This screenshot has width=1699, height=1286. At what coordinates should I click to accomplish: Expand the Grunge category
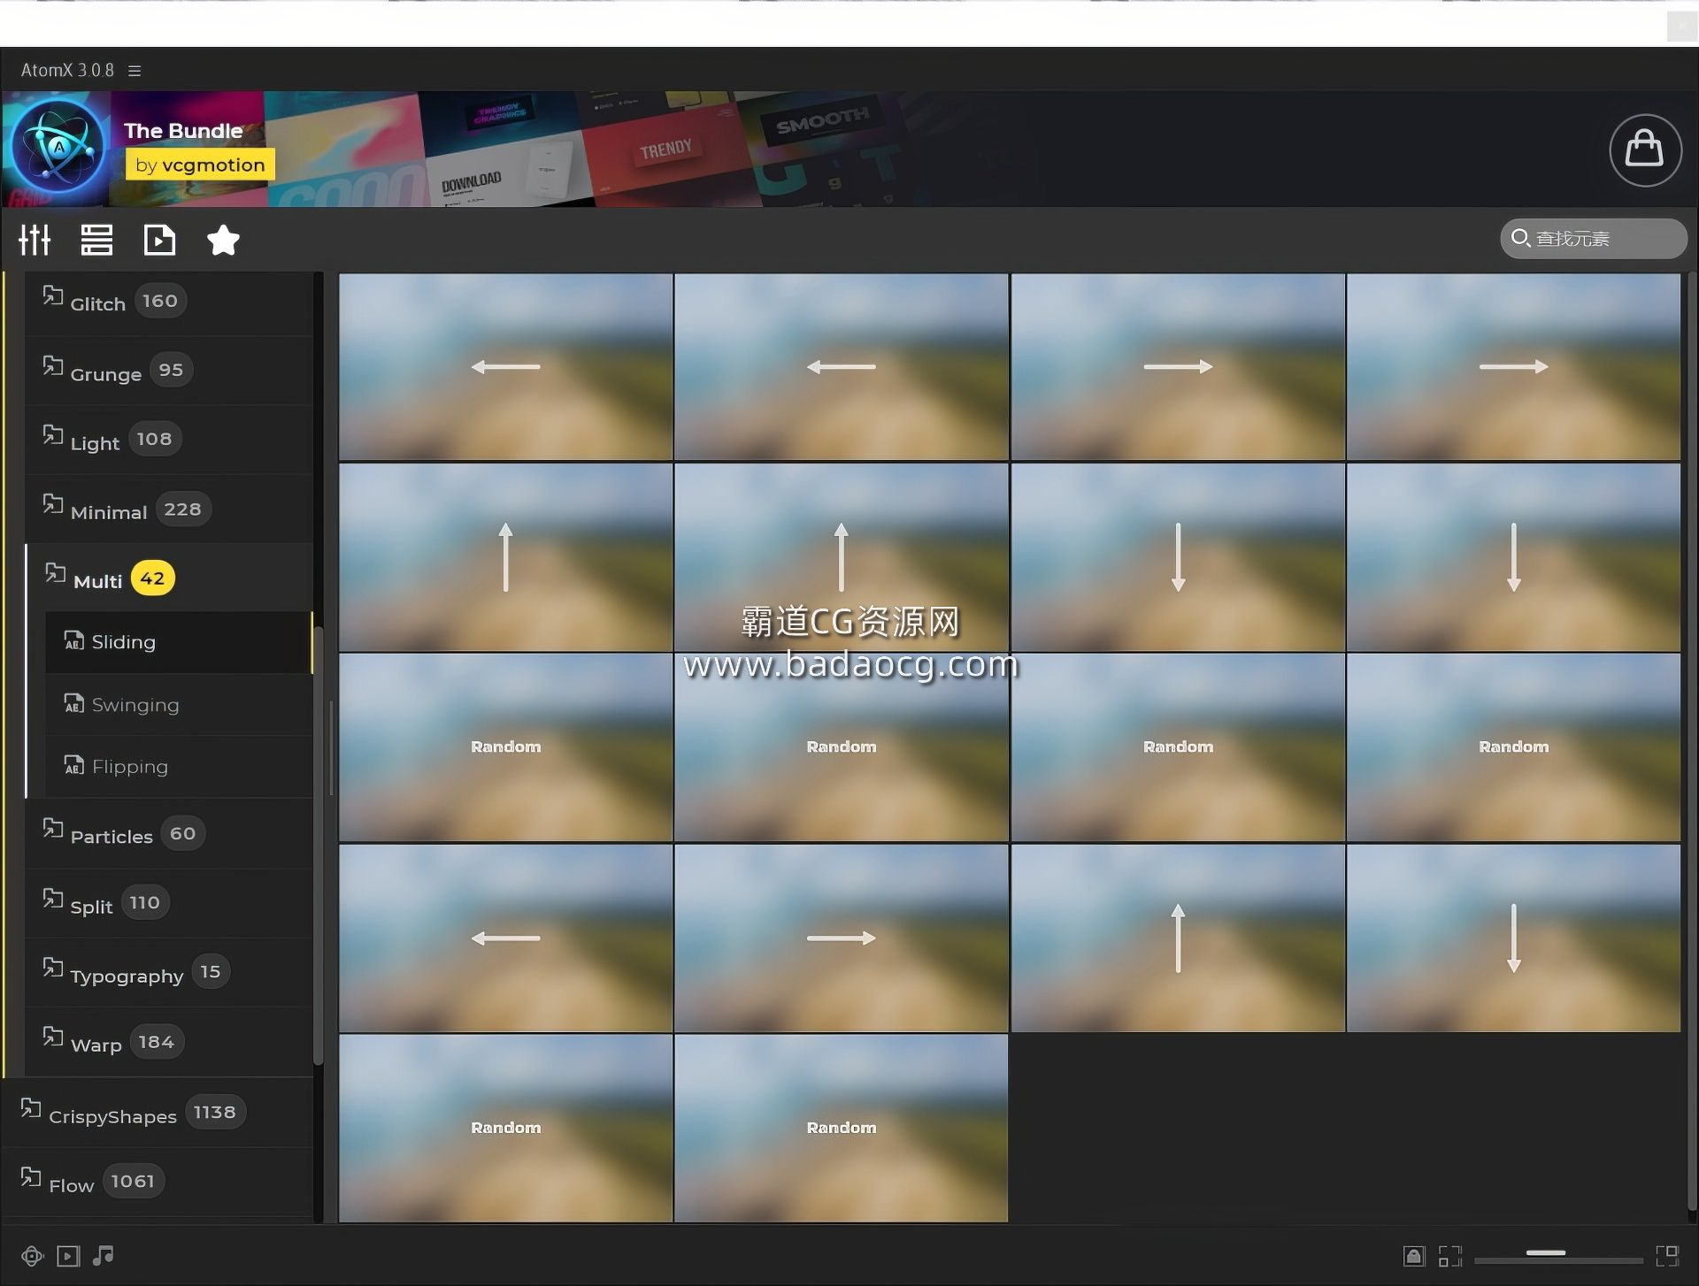point(168,371)
